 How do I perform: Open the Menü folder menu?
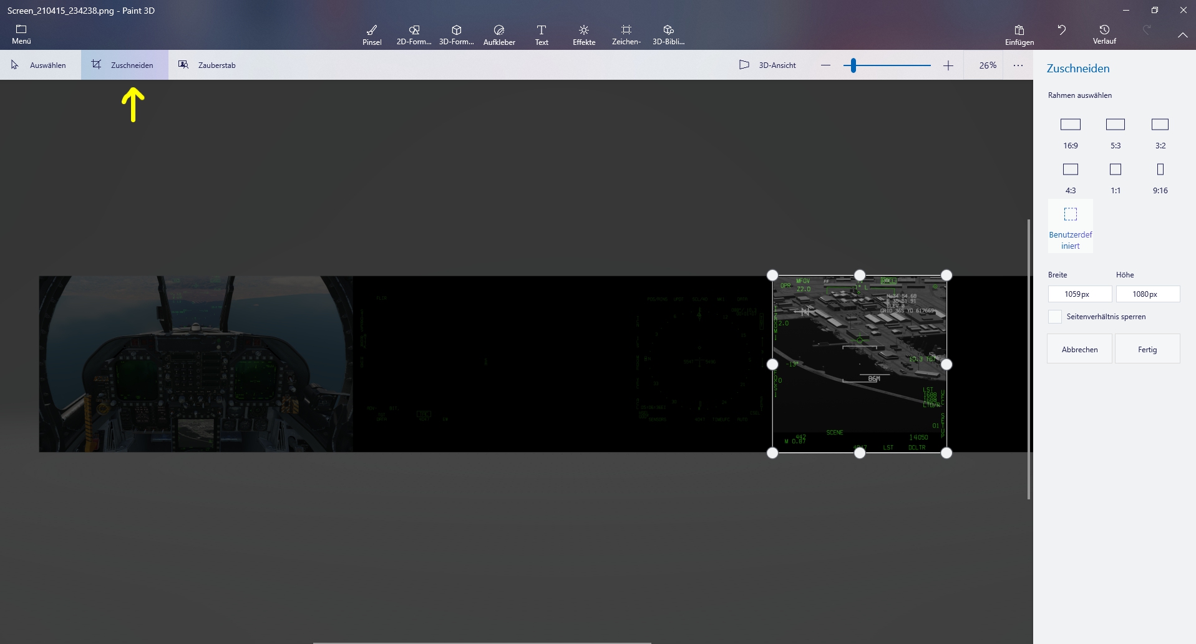[21, 35]
